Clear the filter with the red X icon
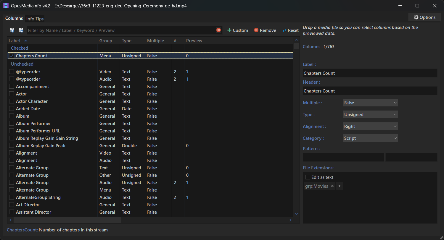This screenshot has height=240, width=444. pyautogui.click(x=218, y=30)
